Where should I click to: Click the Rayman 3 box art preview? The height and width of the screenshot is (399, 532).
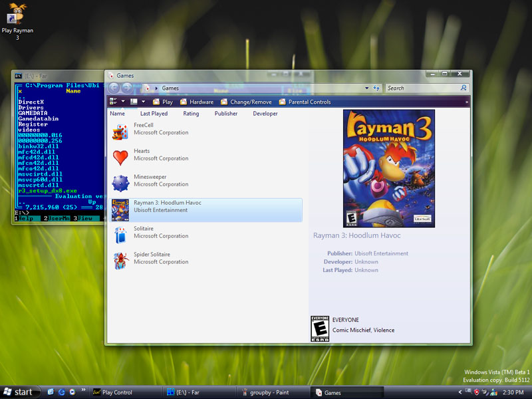pos(389,168)
